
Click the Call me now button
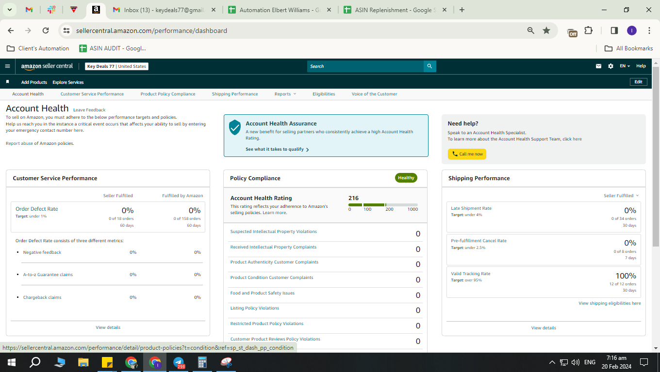[x=467, y=154]
